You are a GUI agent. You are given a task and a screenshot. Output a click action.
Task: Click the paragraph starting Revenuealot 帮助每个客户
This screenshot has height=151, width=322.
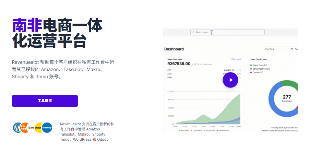63,70
